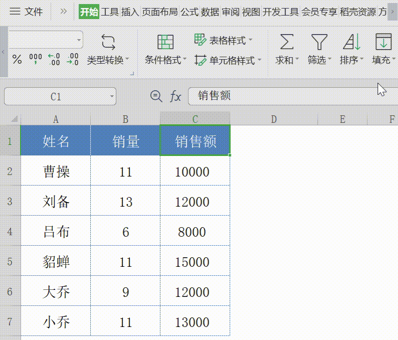398x340 pixels.
Task: Click the select-all corner triangle
Action: tap(14, 119)
